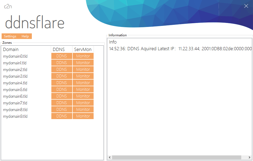
Task: Toggle DDNS for mydomain1.tld
Action: [62, 63]
